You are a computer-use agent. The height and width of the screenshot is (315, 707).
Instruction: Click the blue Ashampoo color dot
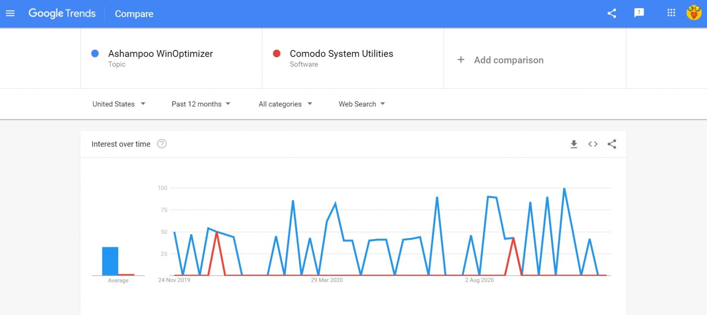tap(95, 53)
